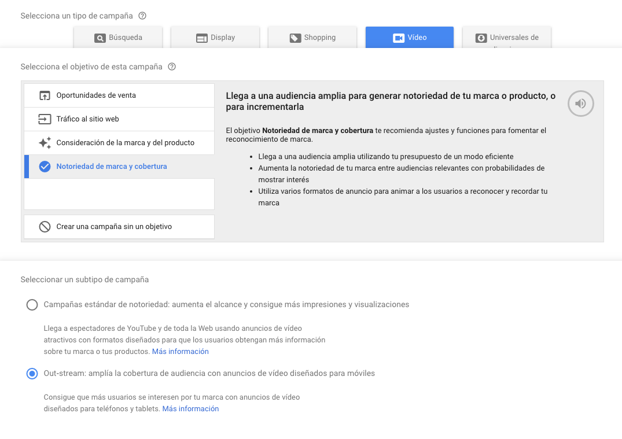Click the magnifier icon on the Búsqueda tab

click(100, 37)
